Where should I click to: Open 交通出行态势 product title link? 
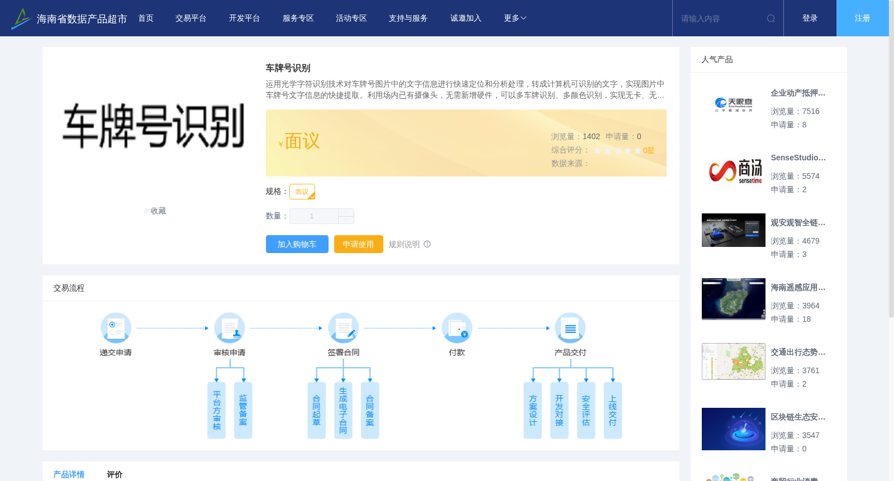[x=798, y=353]
